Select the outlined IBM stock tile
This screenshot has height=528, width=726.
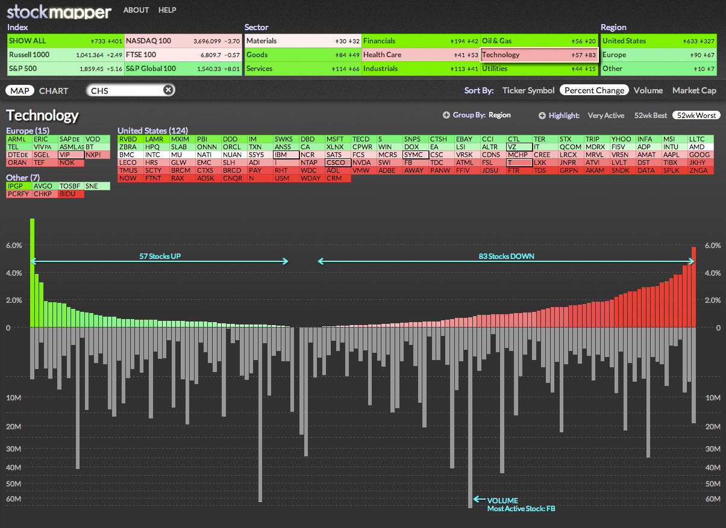point(286,155)
